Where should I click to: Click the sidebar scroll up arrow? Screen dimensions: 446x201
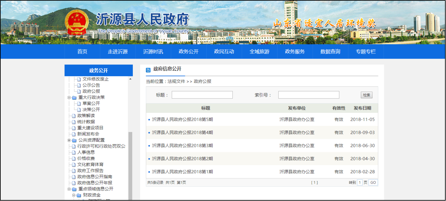tap(130, 79)
